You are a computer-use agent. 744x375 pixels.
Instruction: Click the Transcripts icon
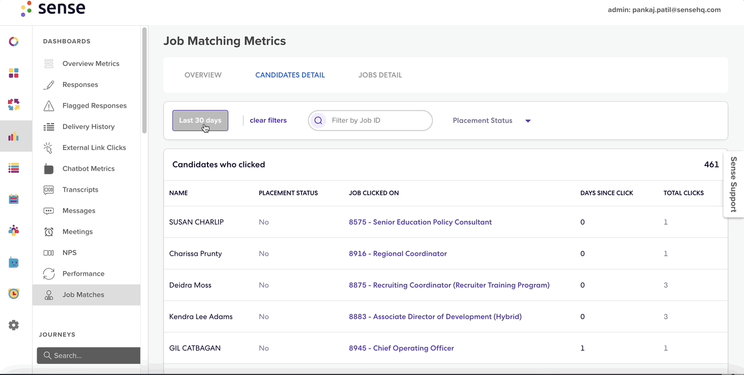click(x=49, y=190)
